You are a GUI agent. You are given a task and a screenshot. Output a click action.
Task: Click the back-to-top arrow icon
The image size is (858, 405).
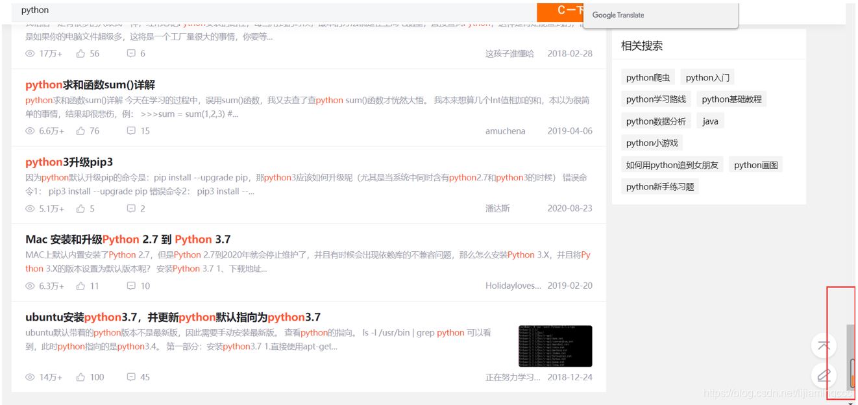tap(824, 345)
